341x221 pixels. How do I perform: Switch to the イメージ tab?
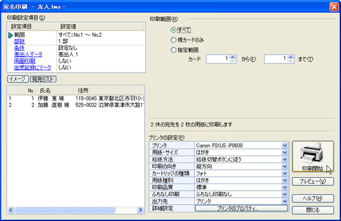click(18, 79)
